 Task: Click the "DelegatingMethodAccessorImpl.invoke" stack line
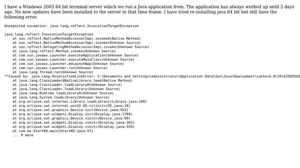click(81, 47)
